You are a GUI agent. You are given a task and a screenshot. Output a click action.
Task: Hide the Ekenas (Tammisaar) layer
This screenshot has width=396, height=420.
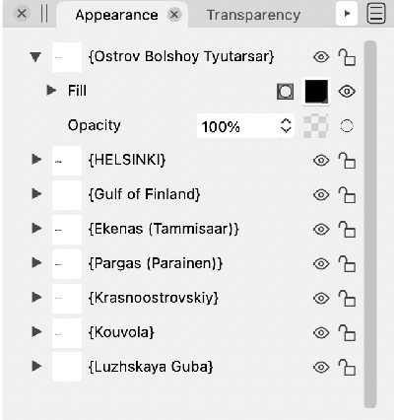pos(321,229)
